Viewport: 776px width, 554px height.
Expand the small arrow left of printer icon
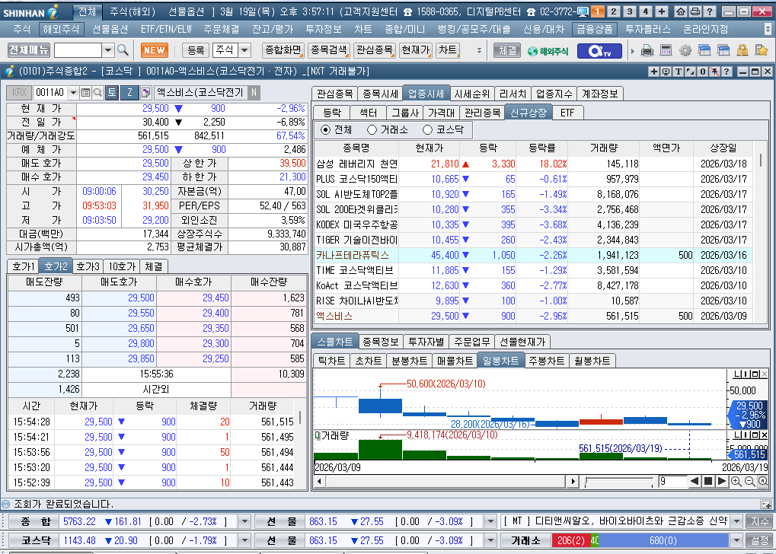click(633, 50)
